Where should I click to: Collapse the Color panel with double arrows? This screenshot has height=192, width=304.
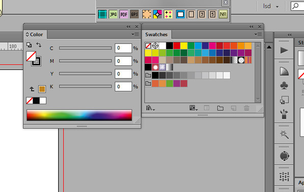[x=129, y=27]
